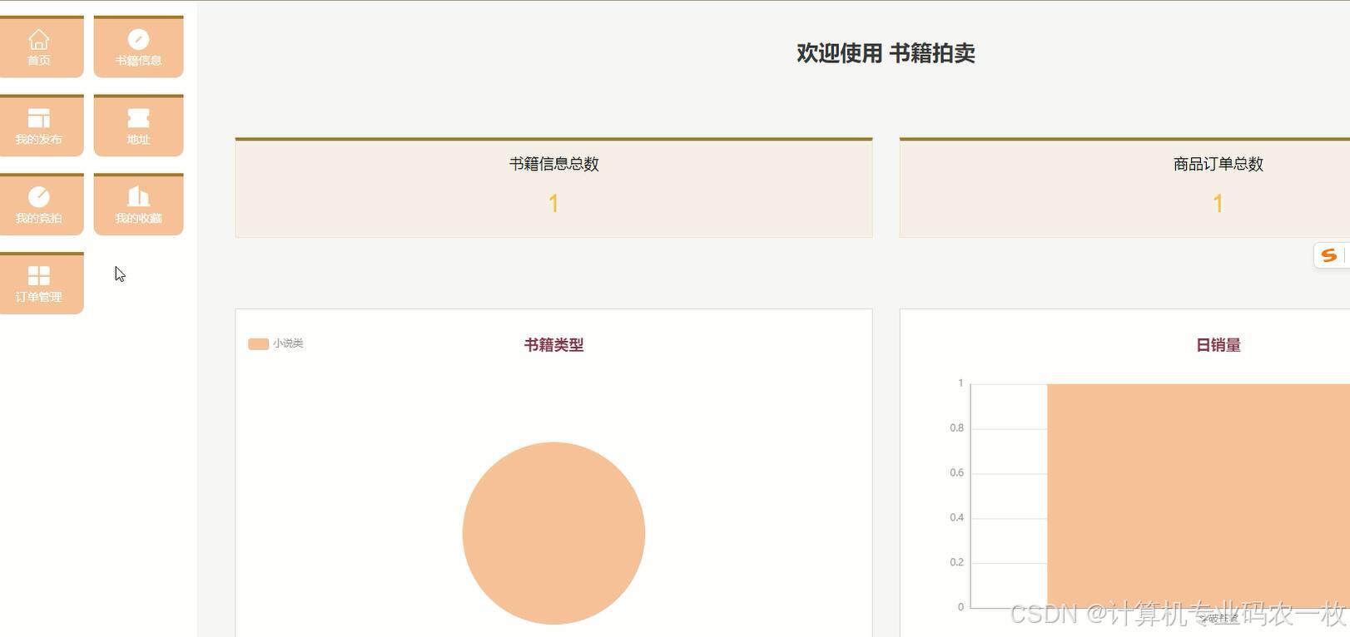This screenshot has height=637, width=1350.
Task: Click the 0.8 axis label
Action: 956,428
